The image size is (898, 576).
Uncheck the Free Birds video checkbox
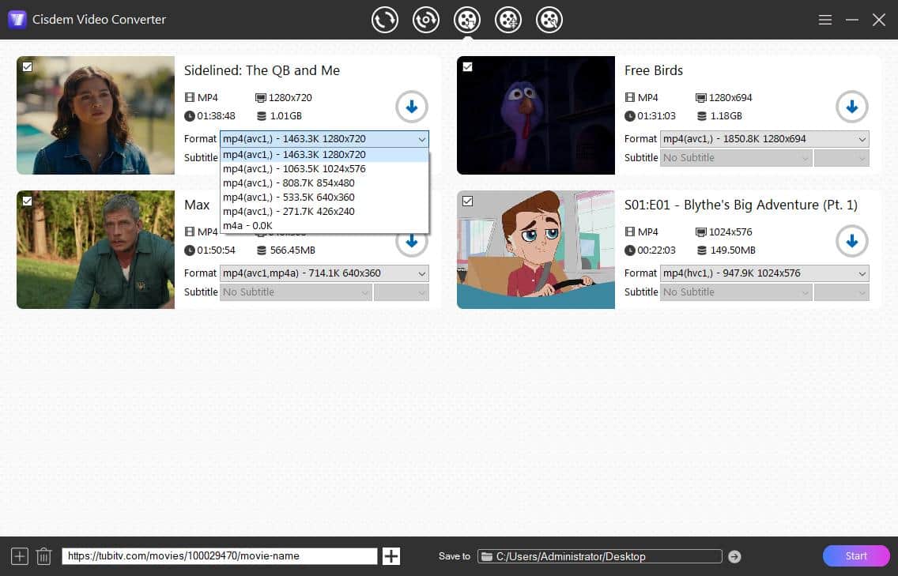pyautogui.click(x=467, y=67)
